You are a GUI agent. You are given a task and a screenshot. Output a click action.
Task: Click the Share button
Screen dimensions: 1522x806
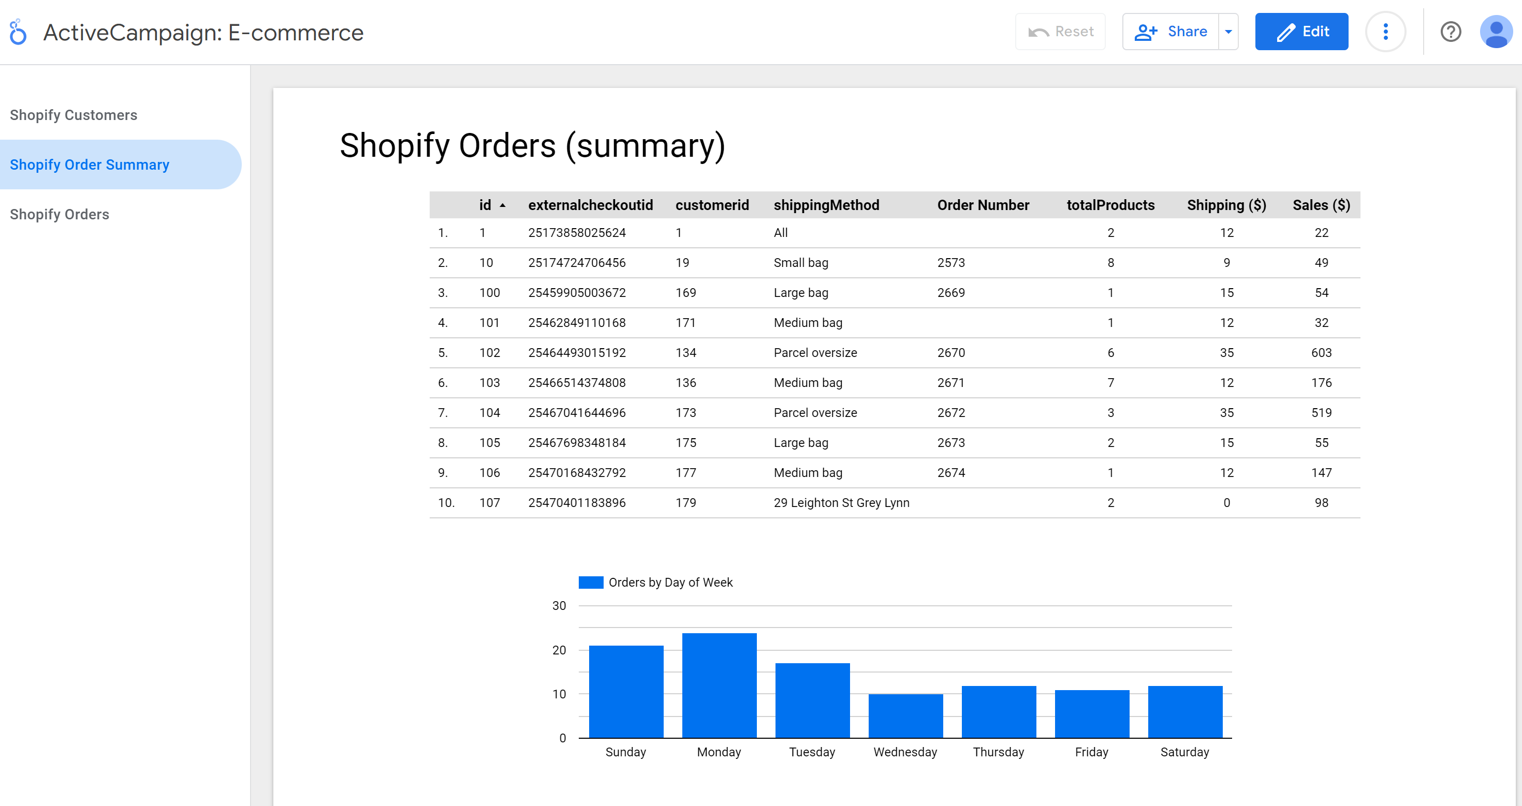click(1170, 32)
